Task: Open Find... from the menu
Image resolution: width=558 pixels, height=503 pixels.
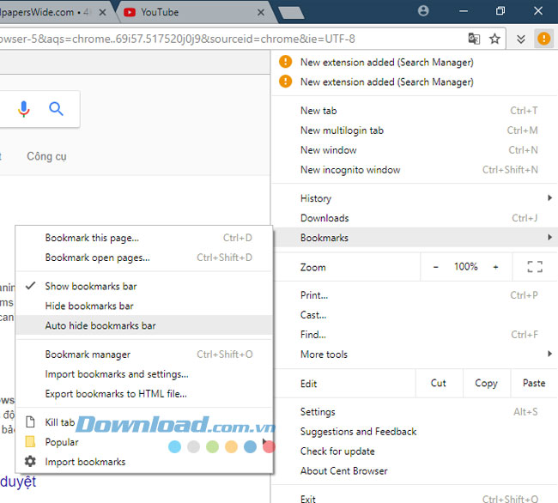Action: click(415, 335)
